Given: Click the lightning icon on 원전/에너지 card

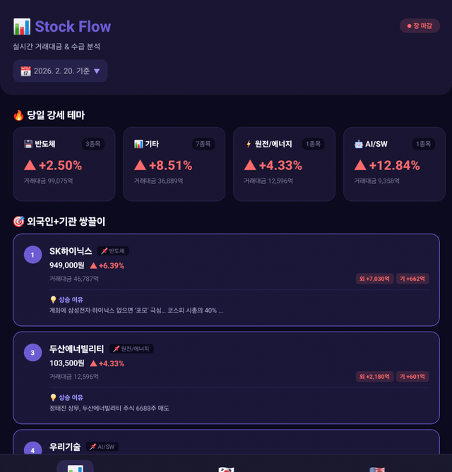Looking at the screenshot, I should [x=249, y=144].
